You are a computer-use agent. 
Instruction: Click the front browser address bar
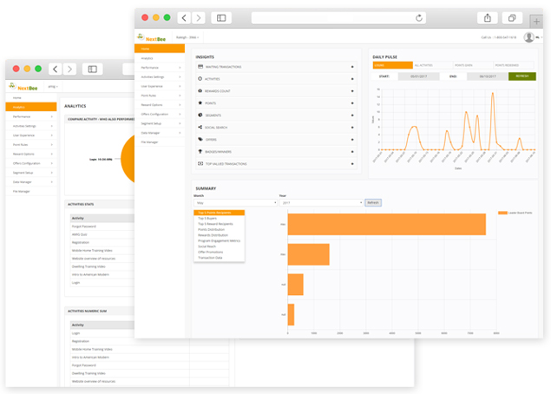click(x=338, y=18)
